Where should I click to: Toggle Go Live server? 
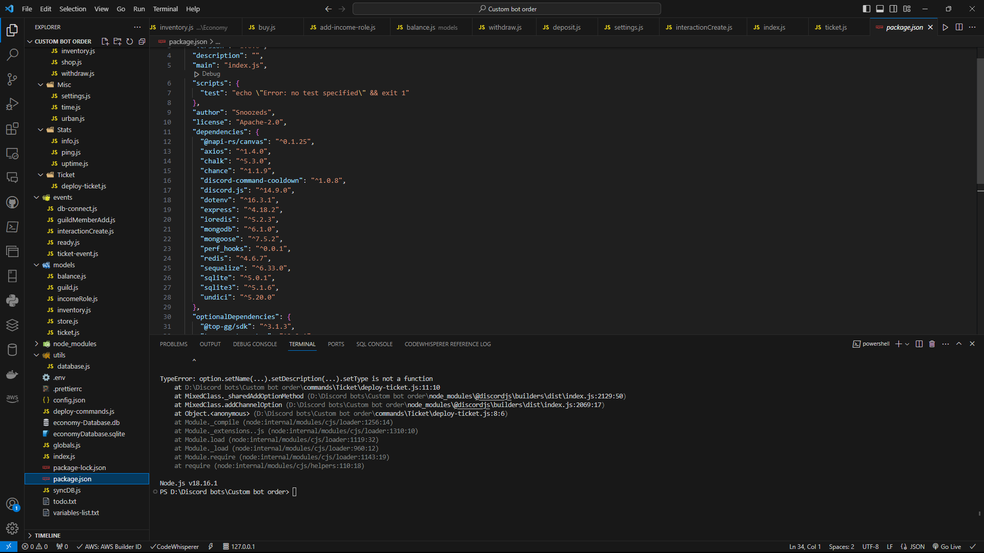point(947,546)
